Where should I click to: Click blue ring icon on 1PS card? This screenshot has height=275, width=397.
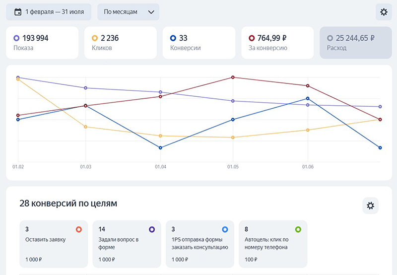[225, 229]
